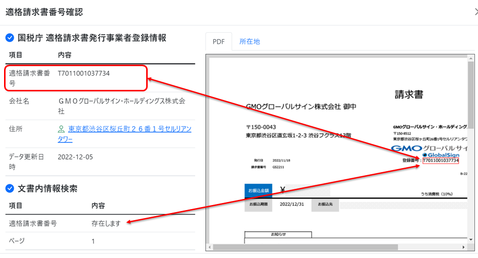Close the 適格請求書番号確認 dialog
This screenshot has width=478, height=258.
(475, 12)
